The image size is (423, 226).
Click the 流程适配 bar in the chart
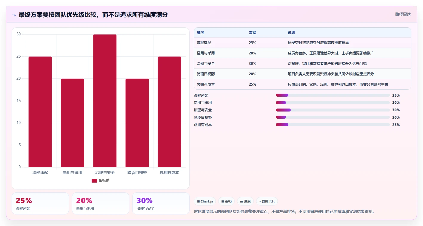40,112
